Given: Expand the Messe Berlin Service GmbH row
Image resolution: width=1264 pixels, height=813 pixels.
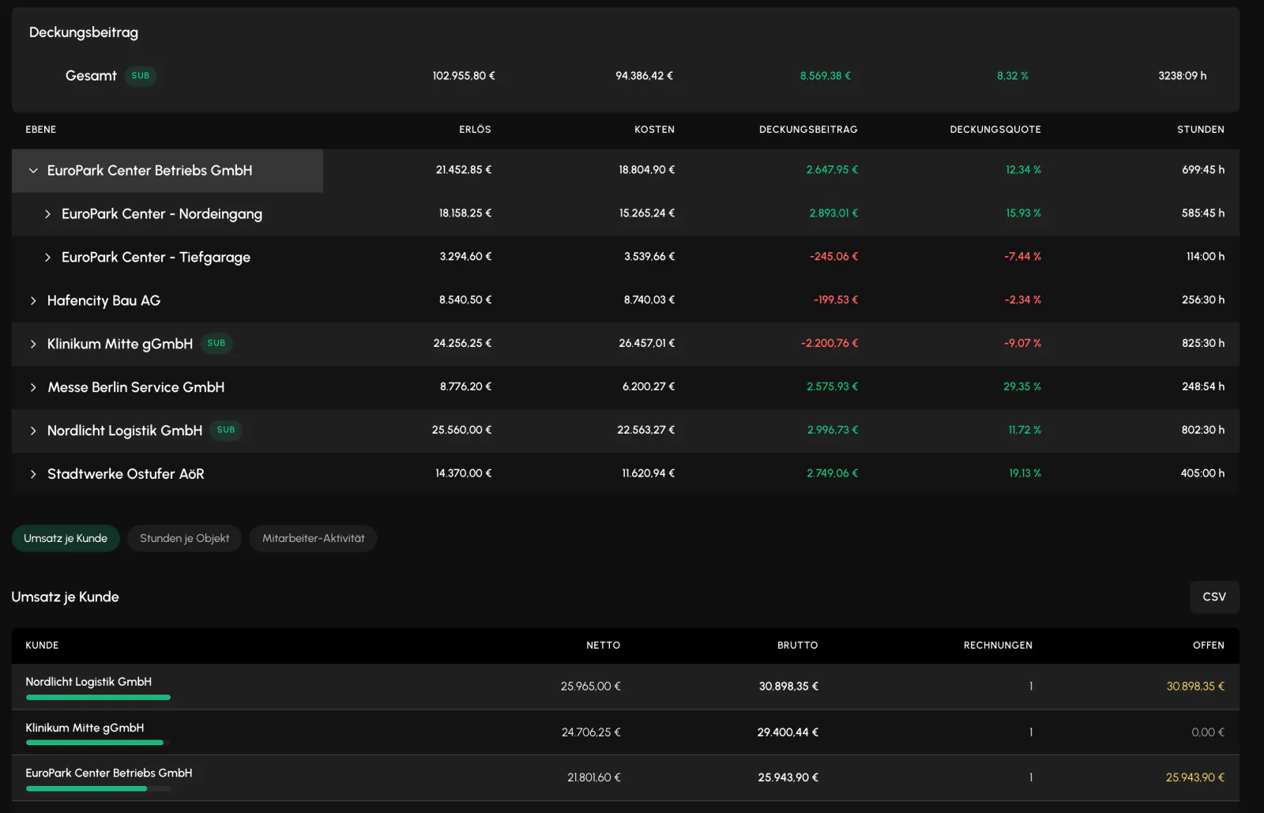Looking at the screenshot, I should [33, 388].
